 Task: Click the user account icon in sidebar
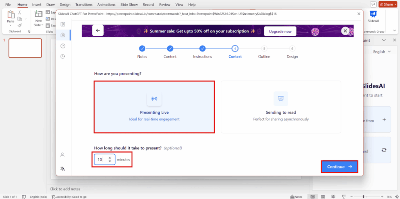tap(62, 155)
